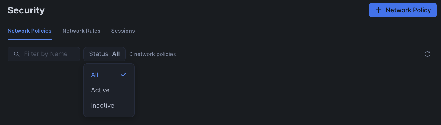Create a new Network Policy
This screenshot has height=125, width=441.
pos(402,10)
